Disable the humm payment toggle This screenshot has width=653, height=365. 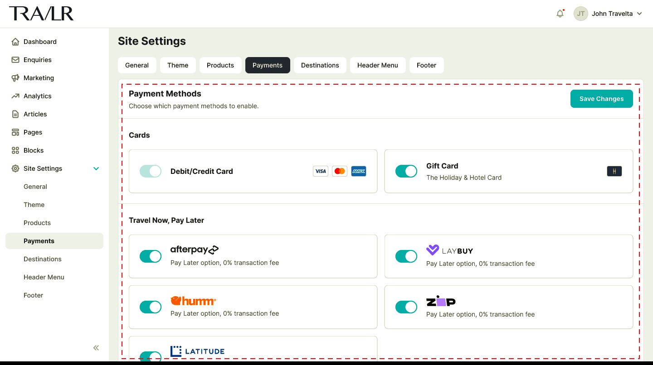[151, 307]
